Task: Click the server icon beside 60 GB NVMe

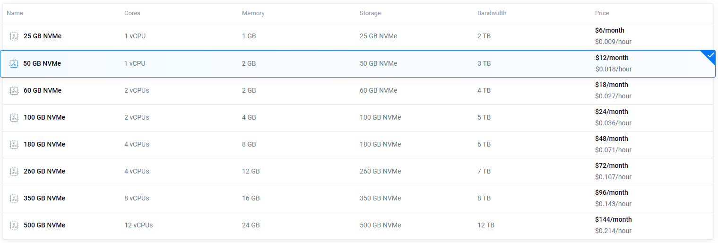Action: tap(14, 91)
